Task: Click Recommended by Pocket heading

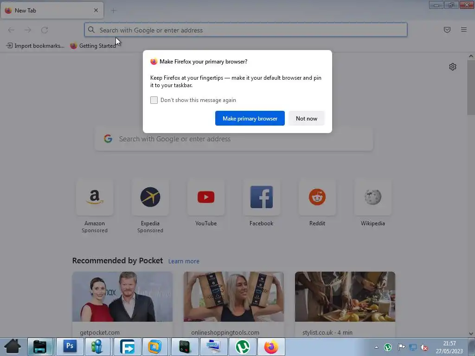Action: pos(117,261)
